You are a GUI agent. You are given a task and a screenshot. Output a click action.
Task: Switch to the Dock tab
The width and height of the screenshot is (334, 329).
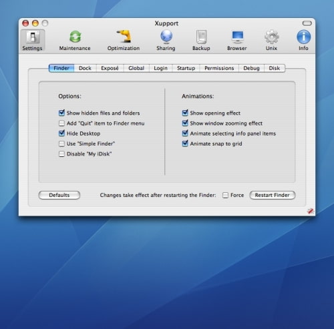85,68
